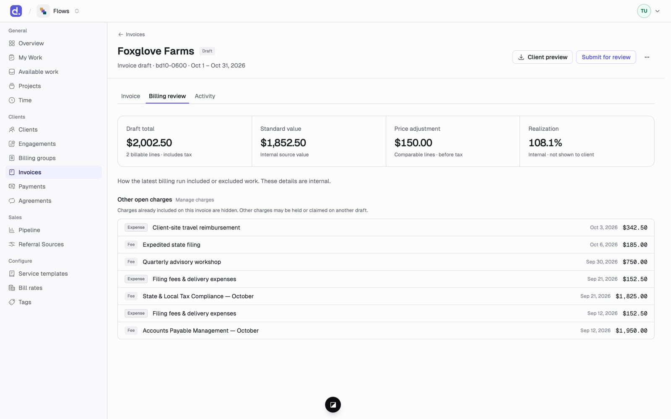Open the Overview sidebar icon
This screenshot has height=419, width=671.
point(12,43)
